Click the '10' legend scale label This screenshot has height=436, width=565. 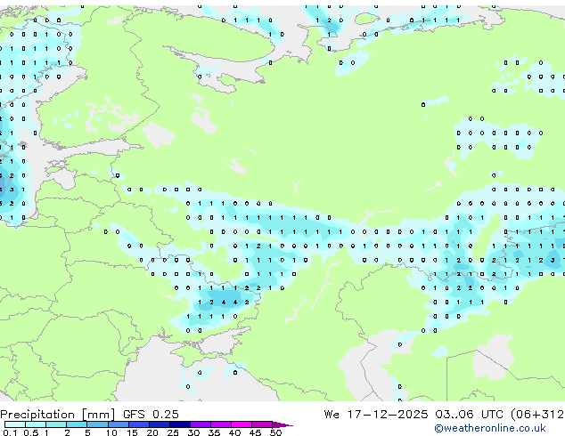(x=111, y=432)
